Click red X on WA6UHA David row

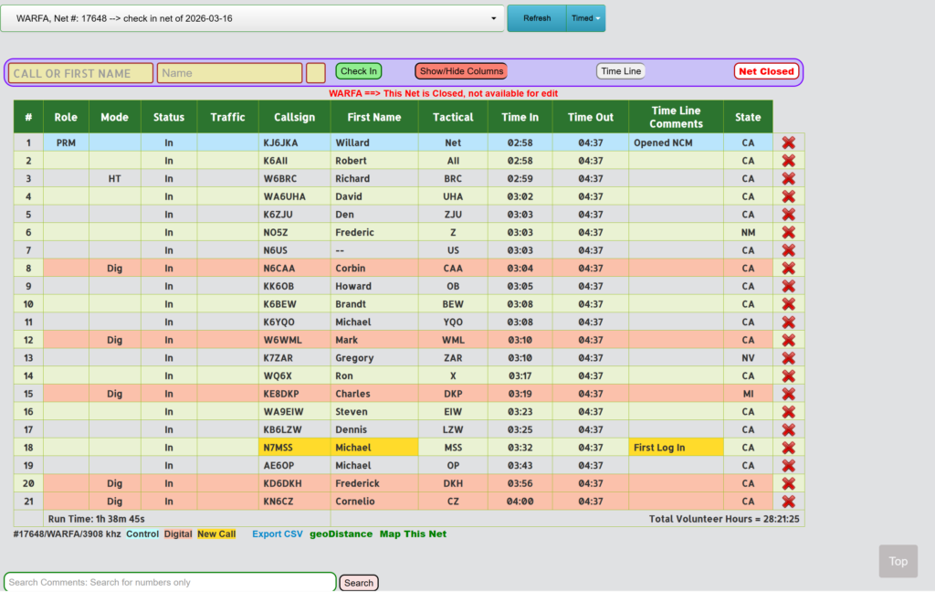(788, 196)
